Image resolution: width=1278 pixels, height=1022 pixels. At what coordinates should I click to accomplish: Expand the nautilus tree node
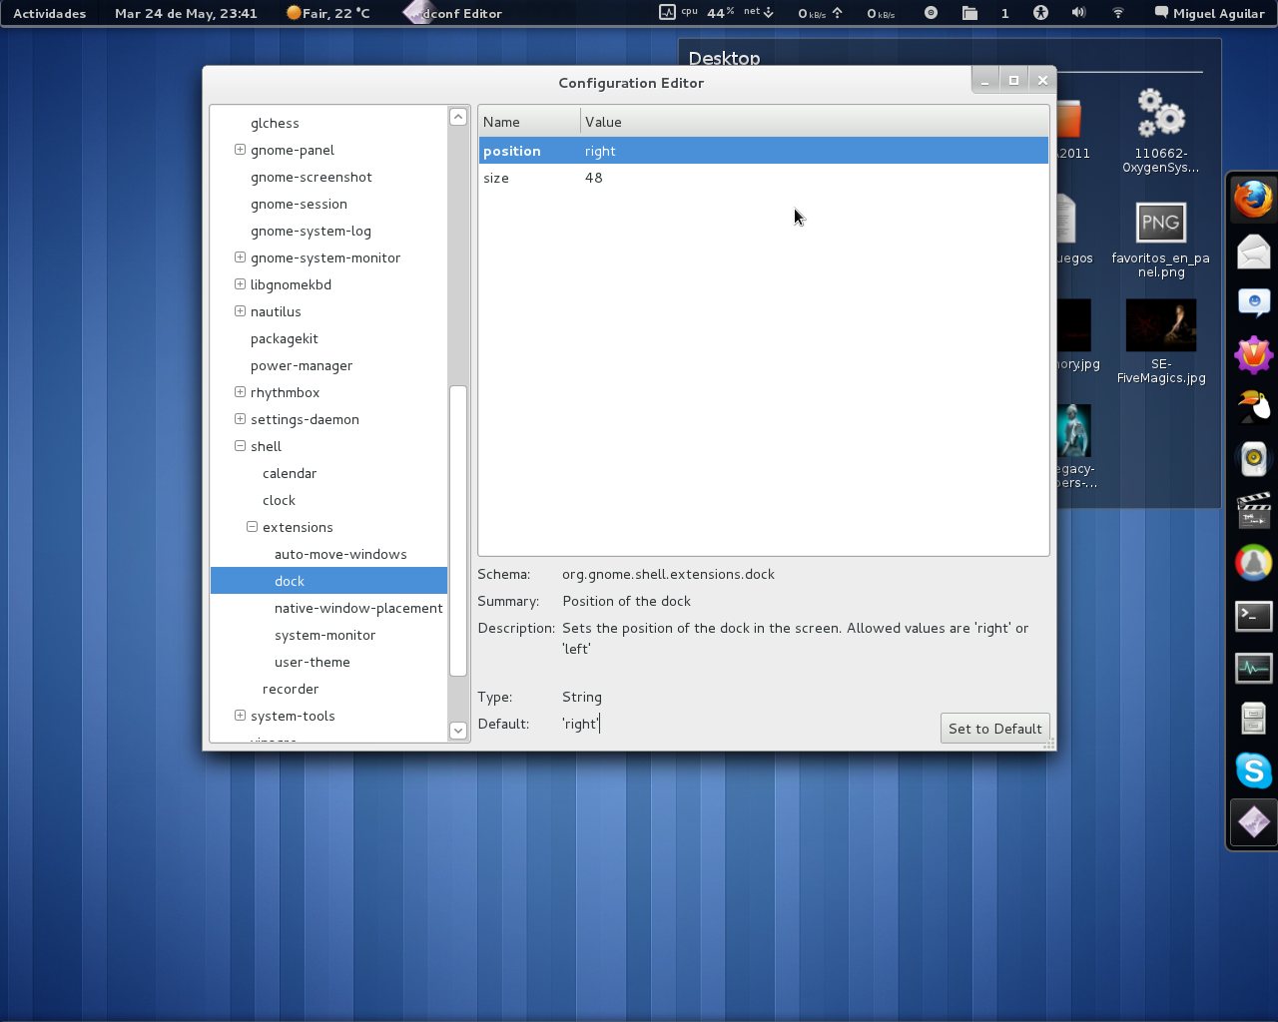[240, 311]
